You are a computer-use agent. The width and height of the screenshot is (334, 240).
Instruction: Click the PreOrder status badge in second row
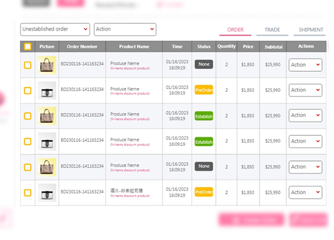click(x=204, y=90)
